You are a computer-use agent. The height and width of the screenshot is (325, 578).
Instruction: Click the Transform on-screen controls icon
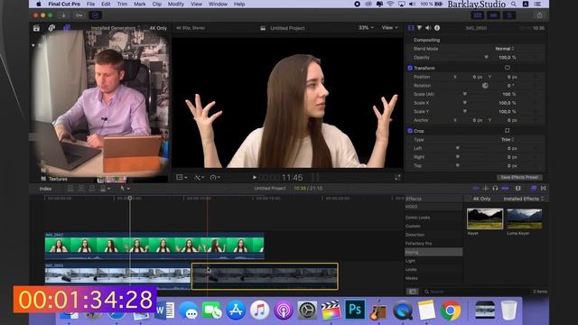point(508,68)
